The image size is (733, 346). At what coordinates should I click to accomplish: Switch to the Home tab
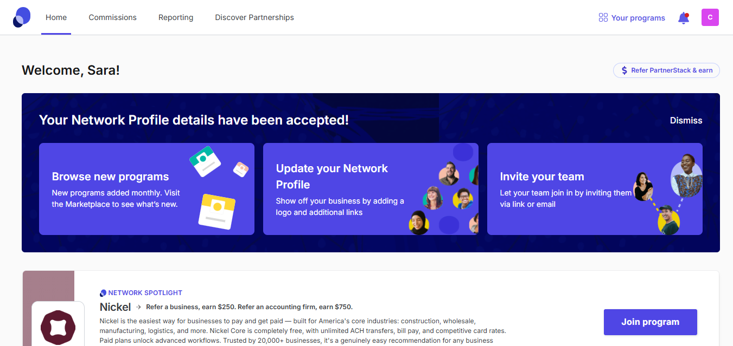point(56,17)
